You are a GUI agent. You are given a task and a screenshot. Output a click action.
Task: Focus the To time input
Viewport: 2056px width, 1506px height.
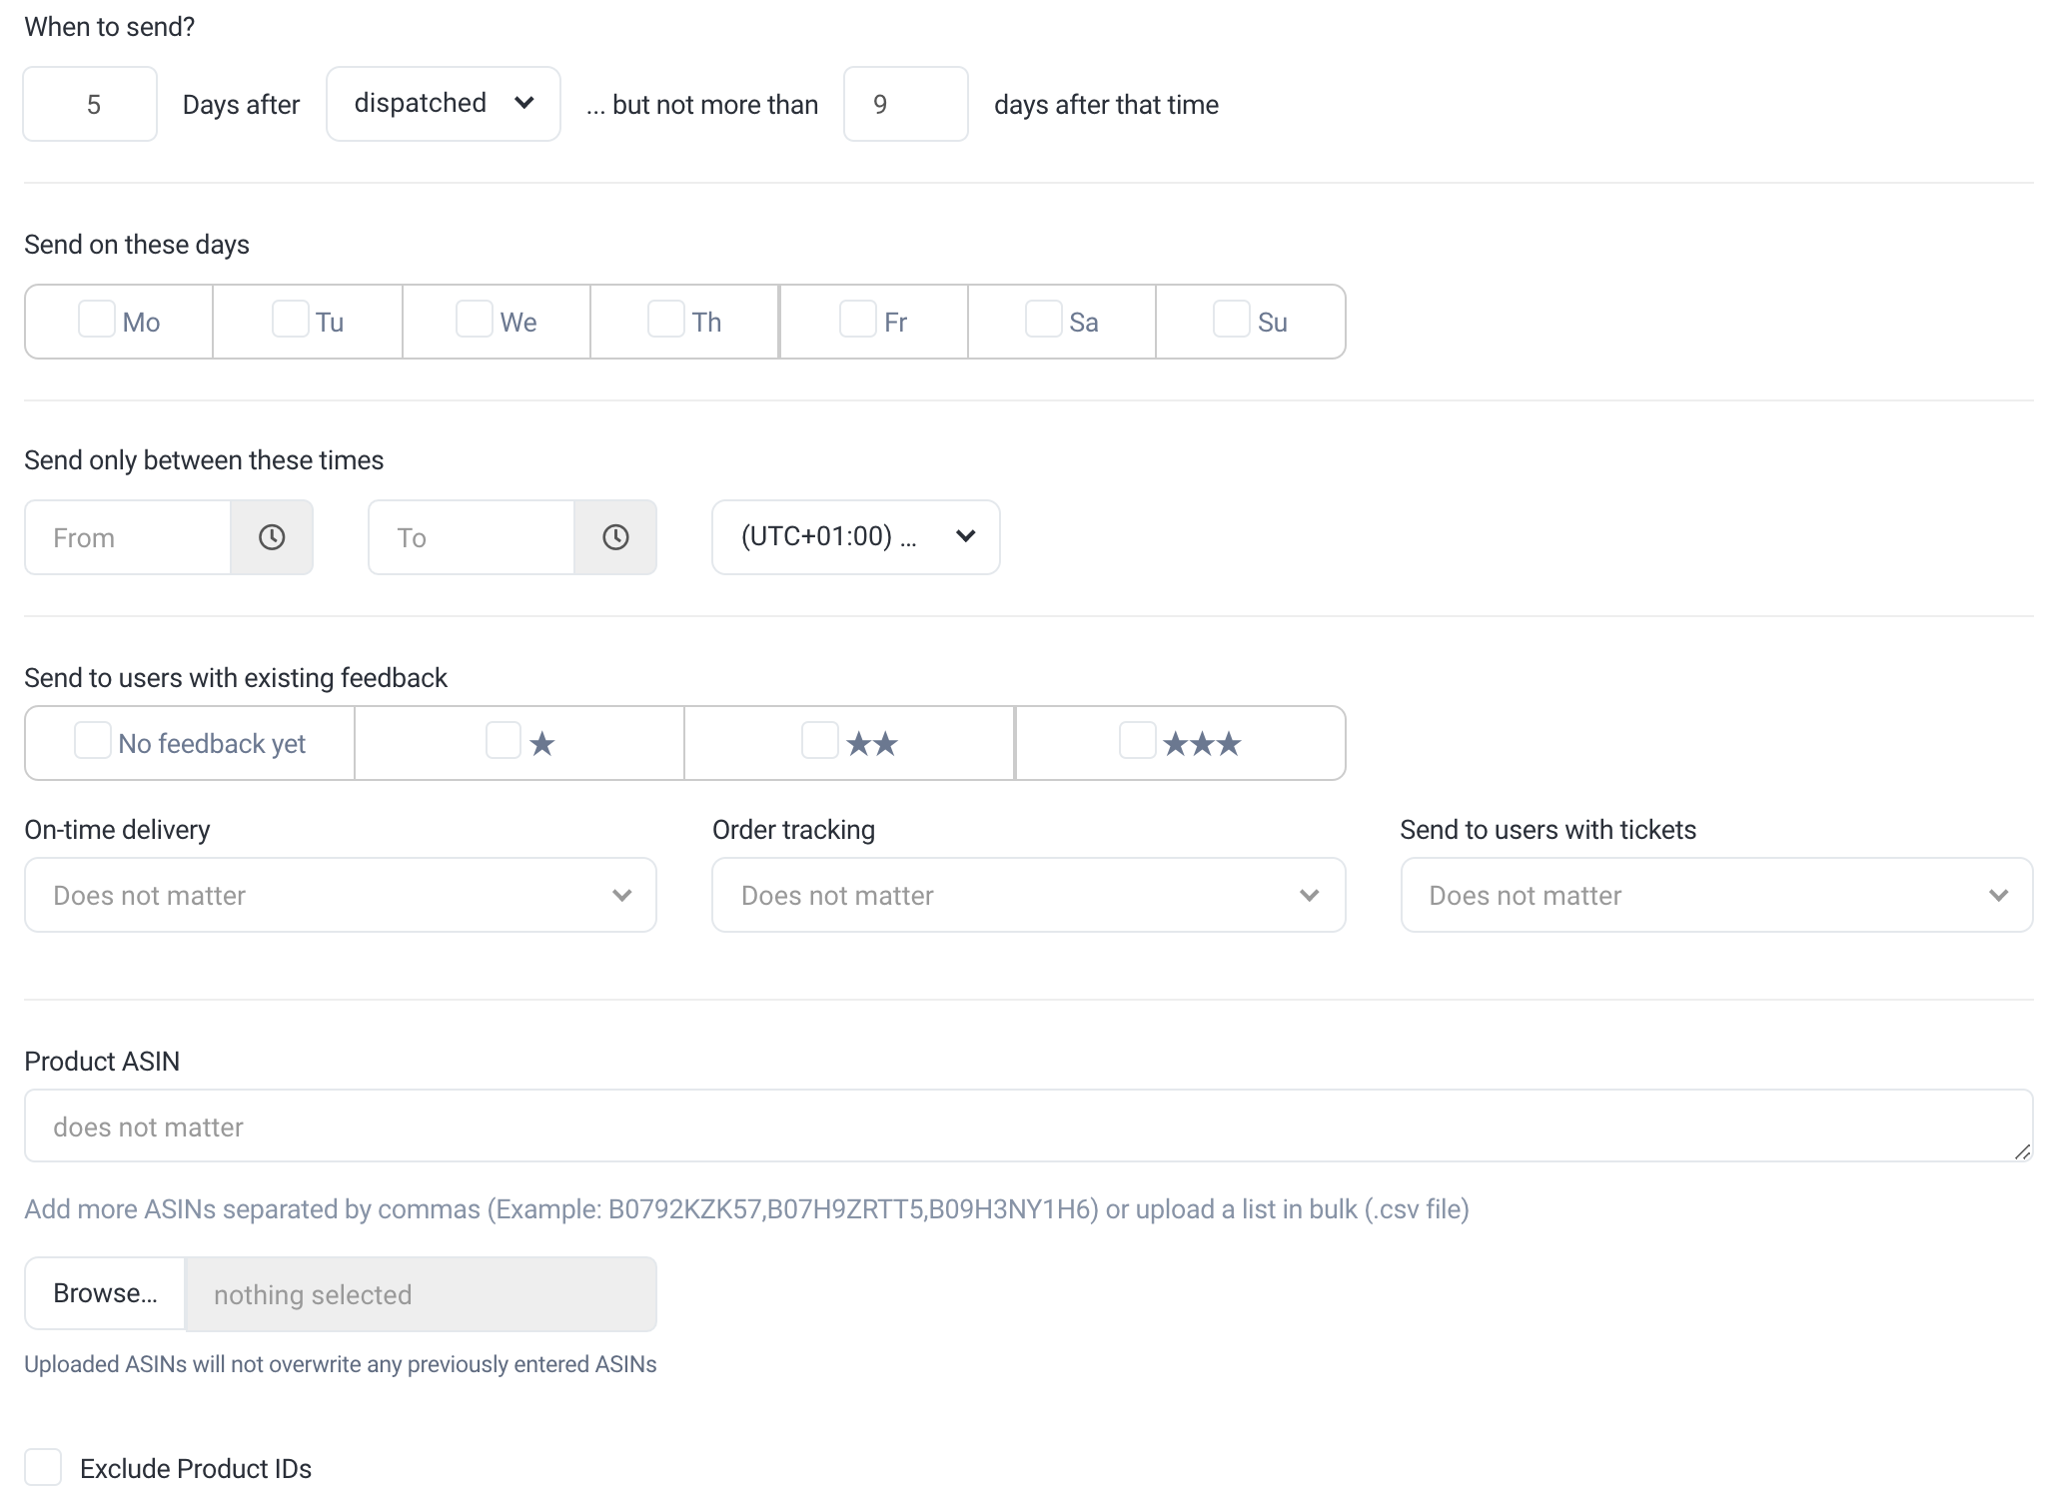pyautogui.click(x=472, y=537)
